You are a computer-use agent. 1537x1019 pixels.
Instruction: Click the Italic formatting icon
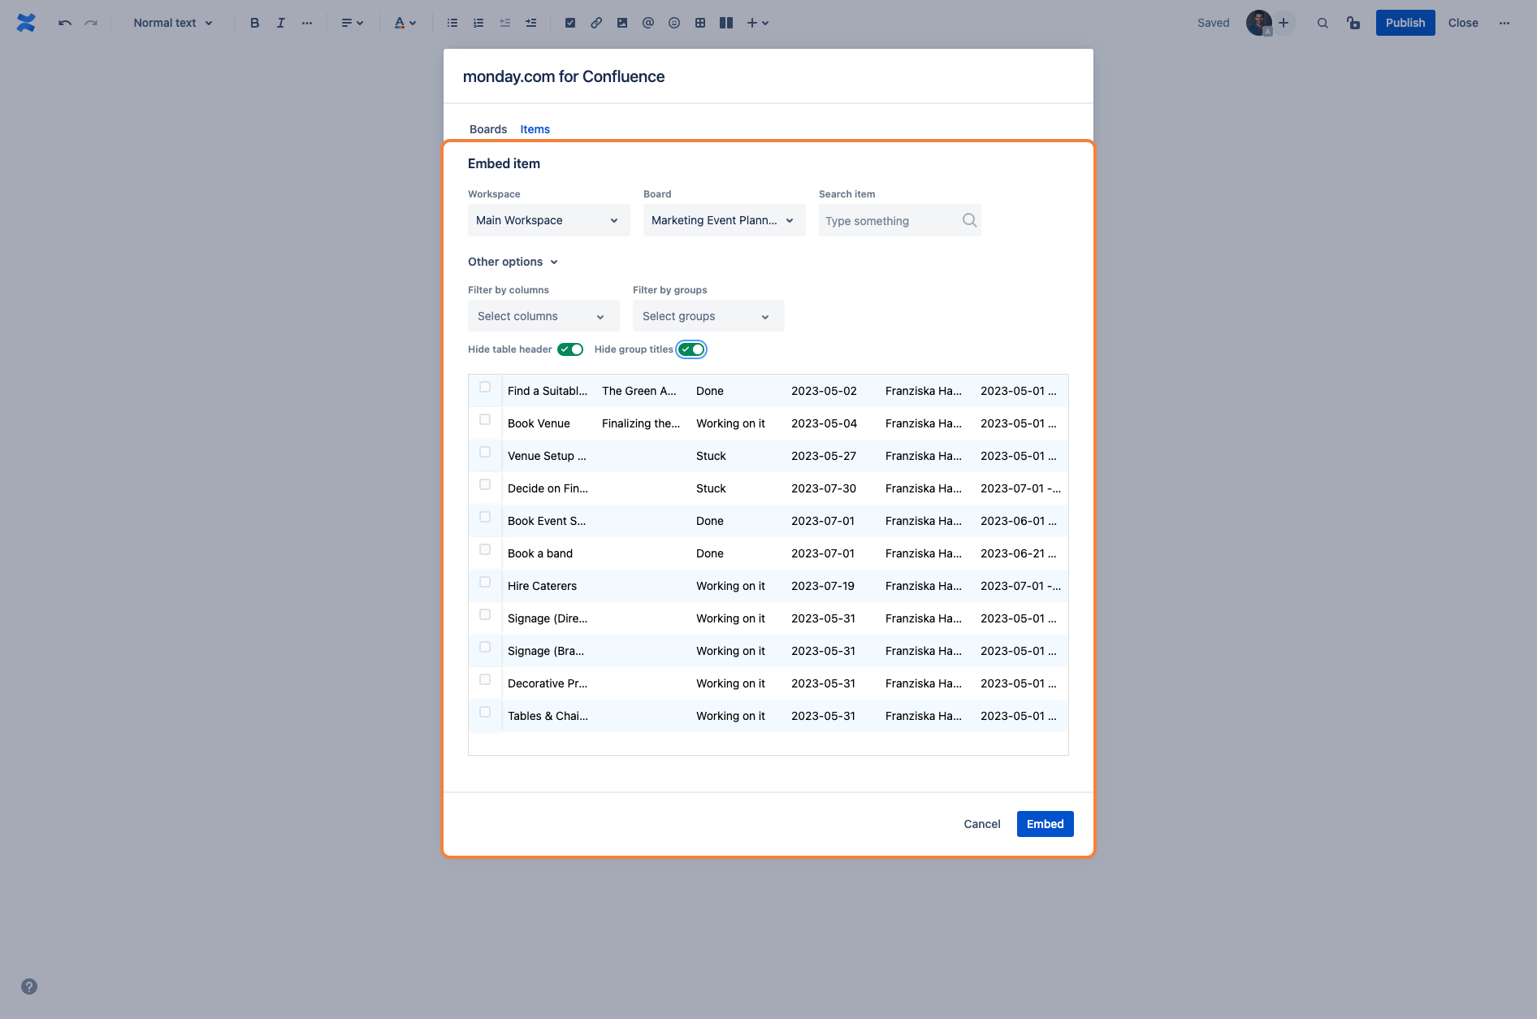coord(280,23)
